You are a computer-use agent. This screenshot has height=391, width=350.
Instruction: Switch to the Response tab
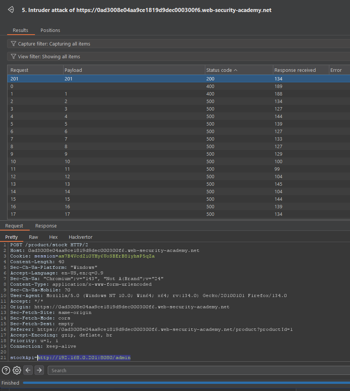[x=46, y=226]
